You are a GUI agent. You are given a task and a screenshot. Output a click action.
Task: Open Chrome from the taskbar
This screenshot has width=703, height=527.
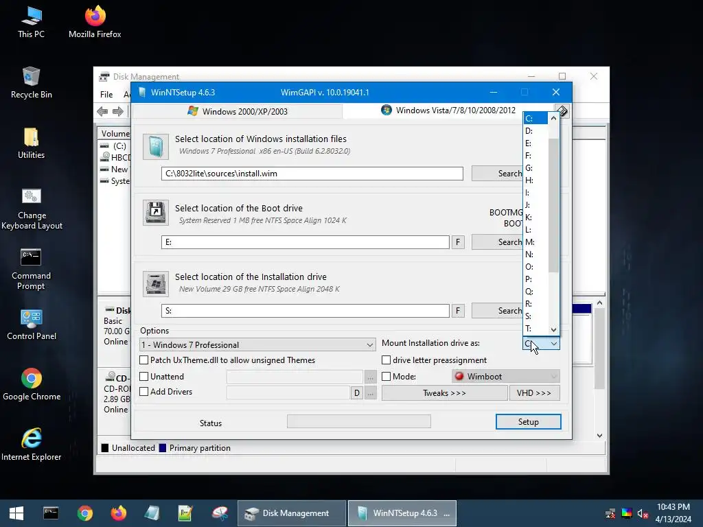[x=84, y=513]
